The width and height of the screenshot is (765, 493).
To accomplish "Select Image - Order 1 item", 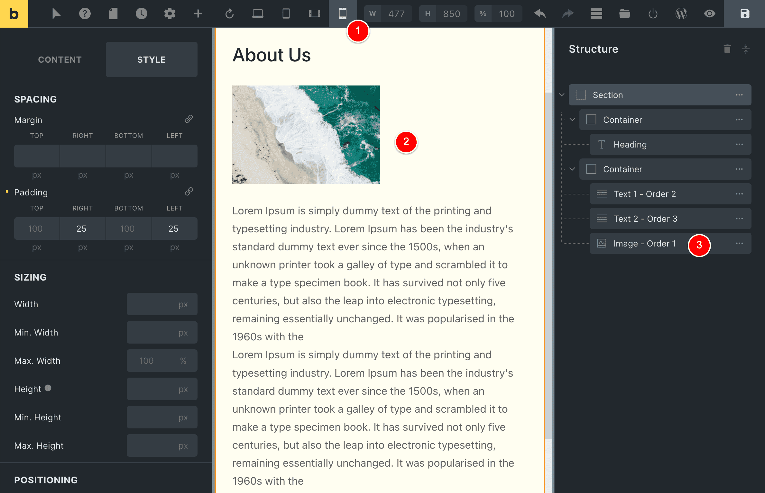I will (670, 243).
